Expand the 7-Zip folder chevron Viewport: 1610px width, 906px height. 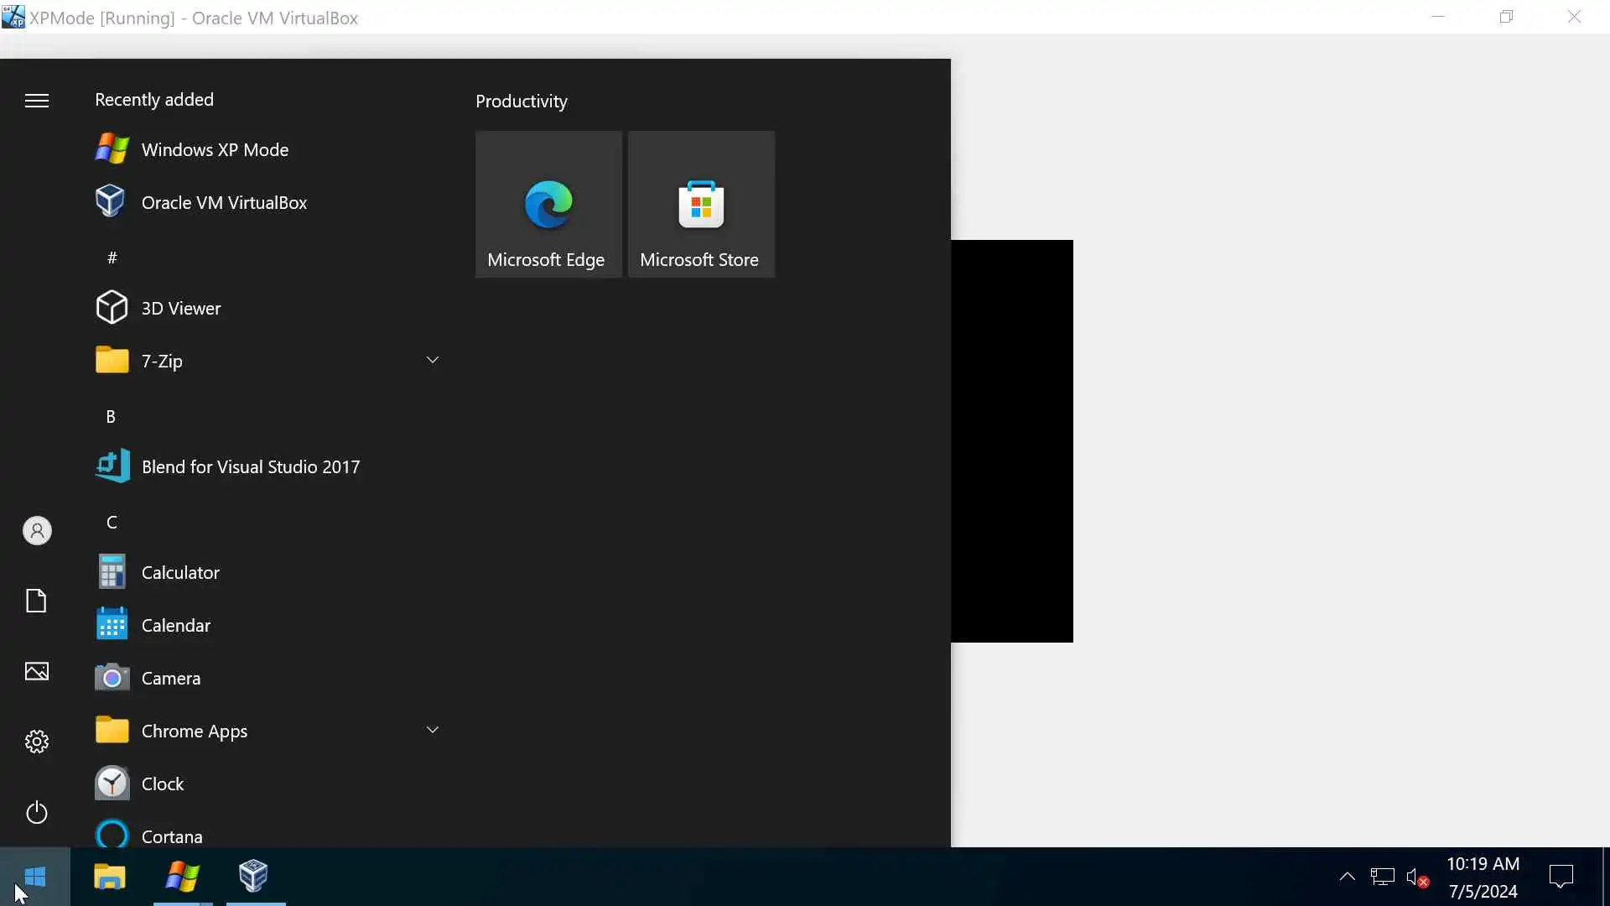pos(433,361)
